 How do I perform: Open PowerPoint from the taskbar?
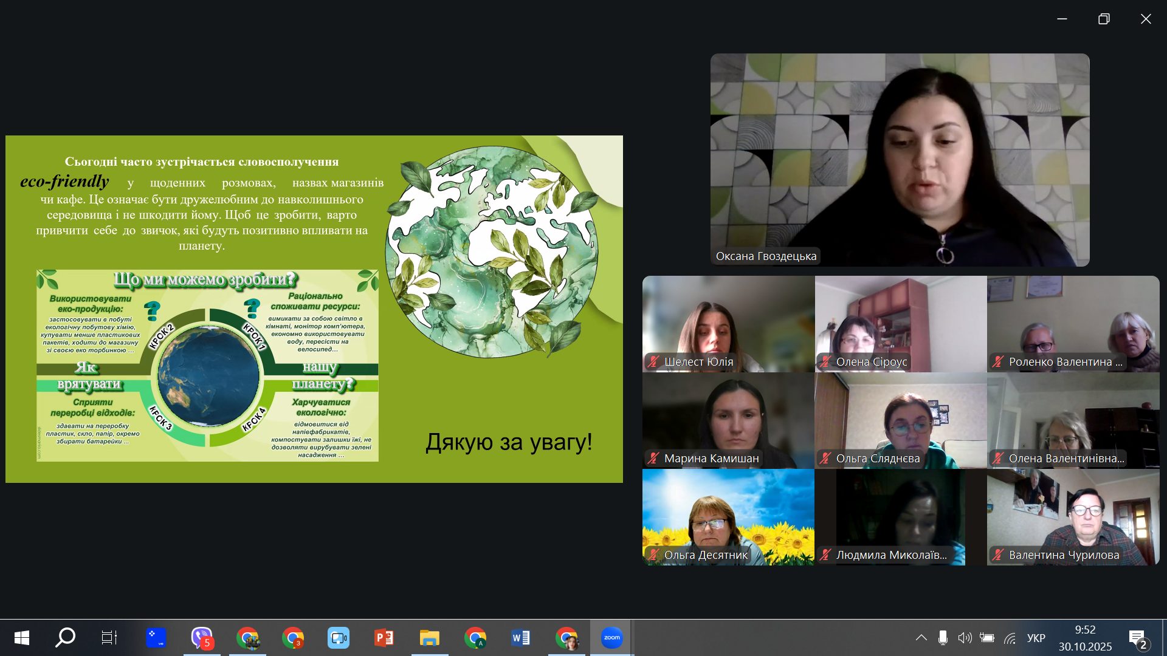(384, 637)
